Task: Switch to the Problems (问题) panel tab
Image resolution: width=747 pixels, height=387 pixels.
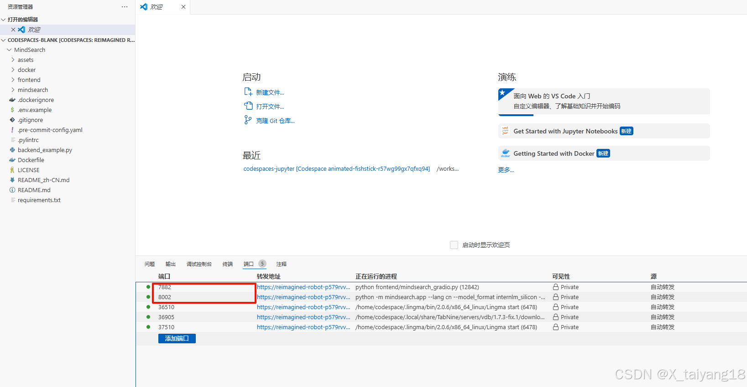Action: point(150,264)
